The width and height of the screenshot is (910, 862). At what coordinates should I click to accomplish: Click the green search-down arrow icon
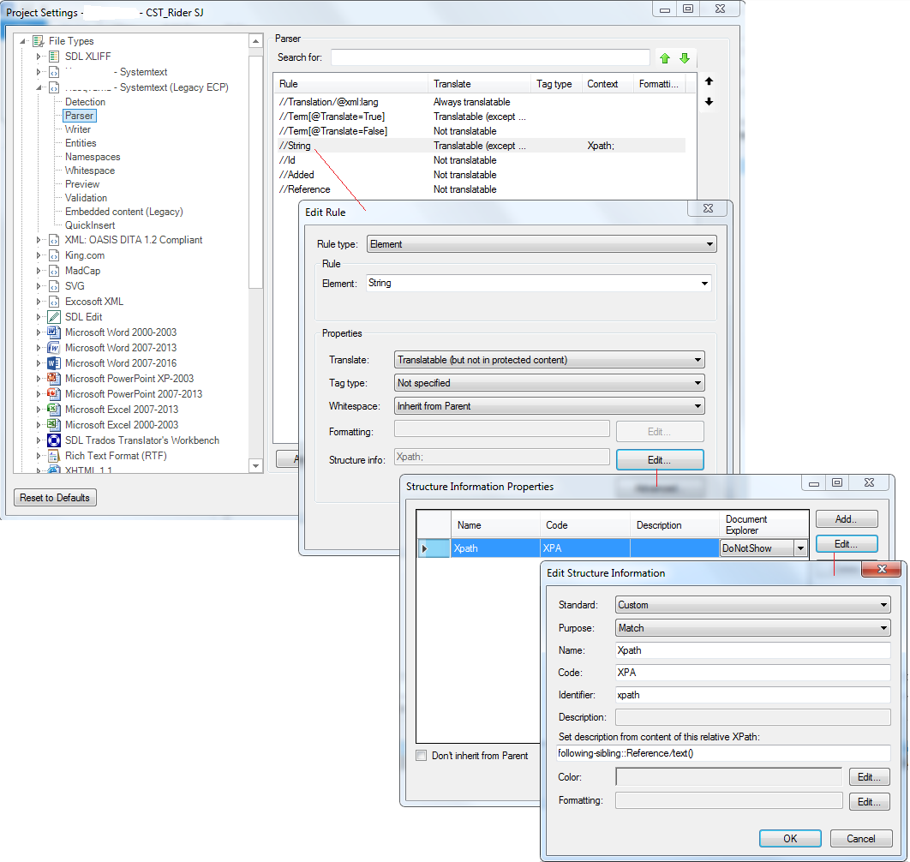pyautogui.click(x=685, y=58)
